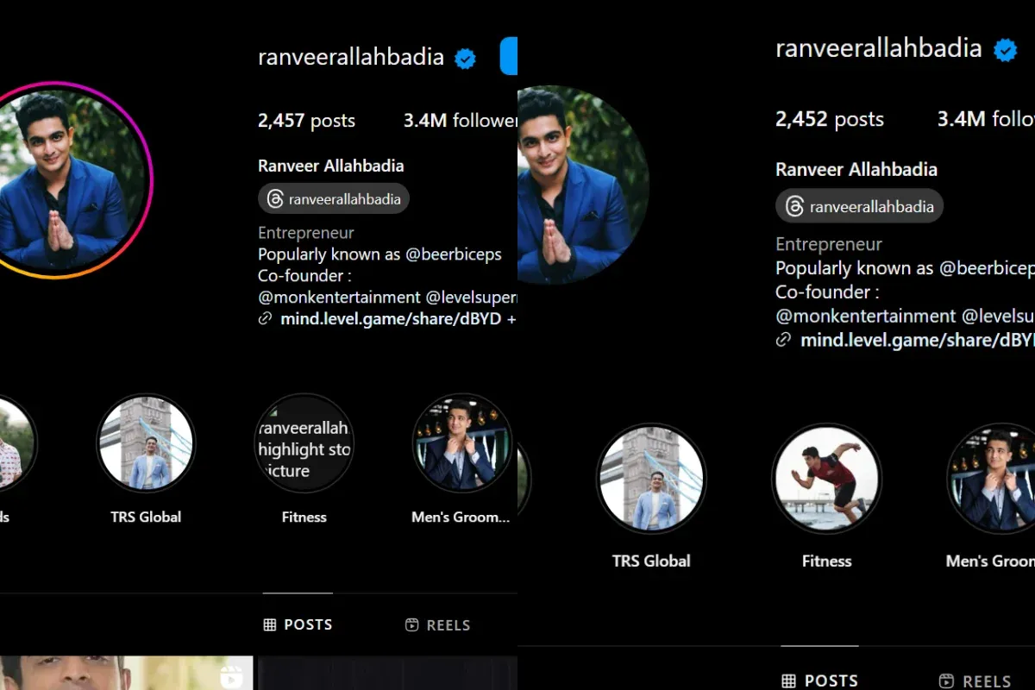Open 3.4M followers list in left profile
Screen dimensions: 1035x690
coord(461,121)
